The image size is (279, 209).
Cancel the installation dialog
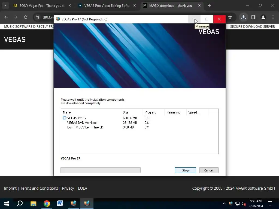click(209, 170)
